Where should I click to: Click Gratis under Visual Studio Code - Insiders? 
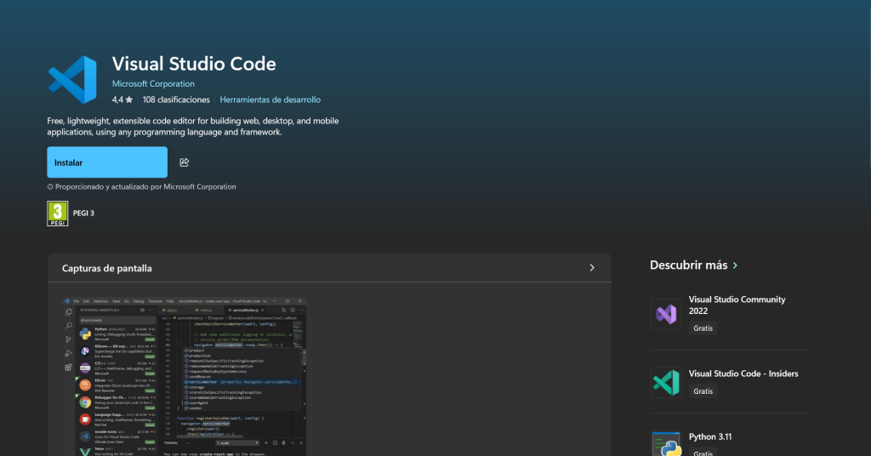coord(703,391)
